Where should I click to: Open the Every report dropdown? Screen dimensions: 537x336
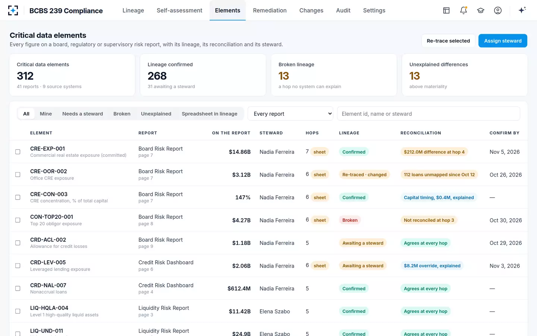(291, 113)
